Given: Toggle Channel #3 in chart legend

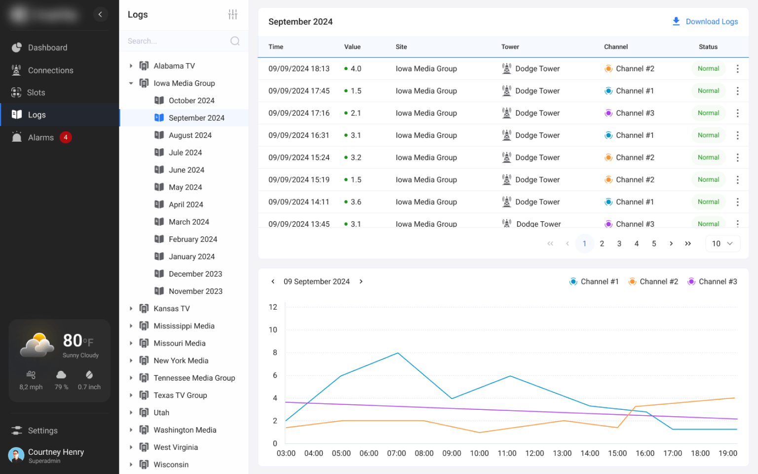Looking at the screenshot, I should 712,281.
